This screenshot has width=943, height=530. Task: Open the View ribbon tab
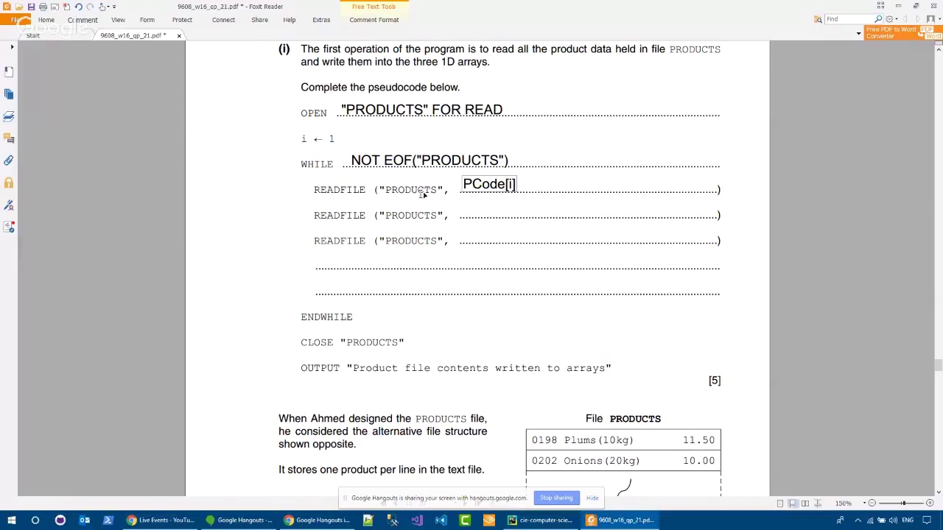pos(118,20)
